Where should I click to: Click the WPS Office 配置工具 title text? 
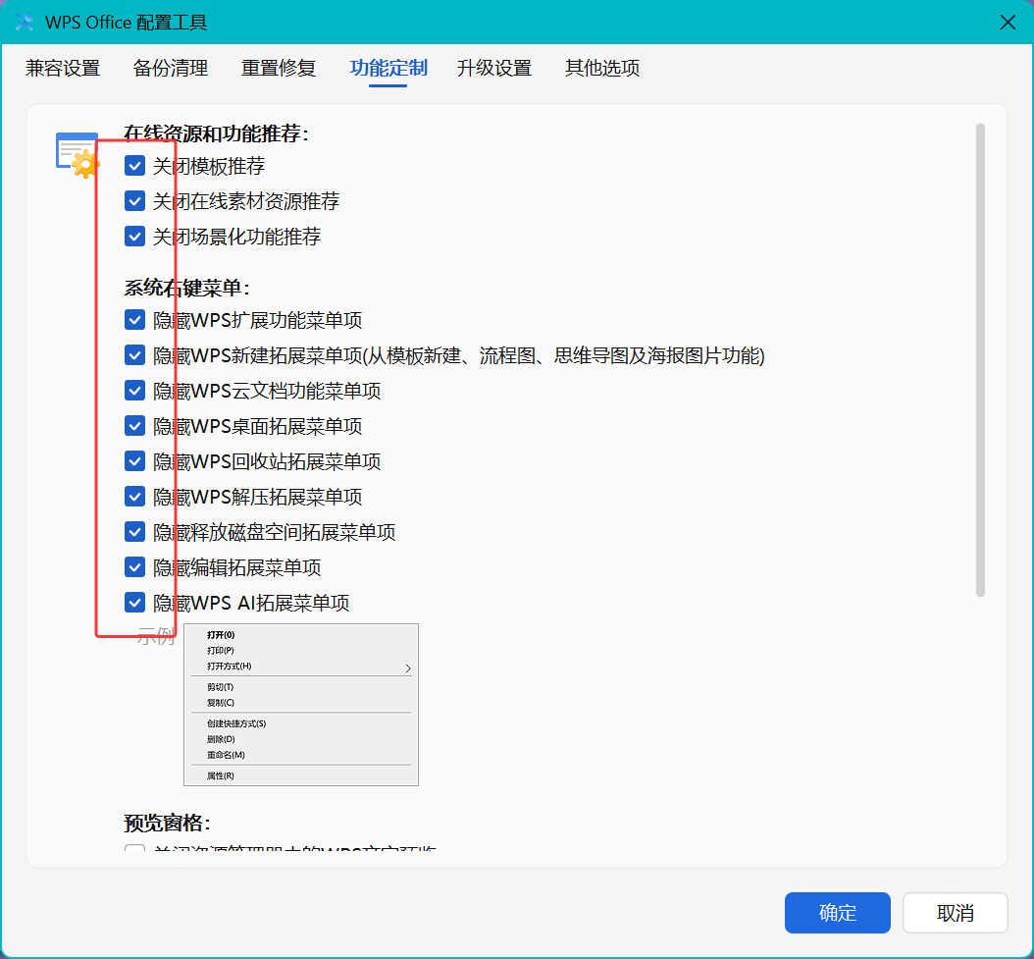point(126,23)
